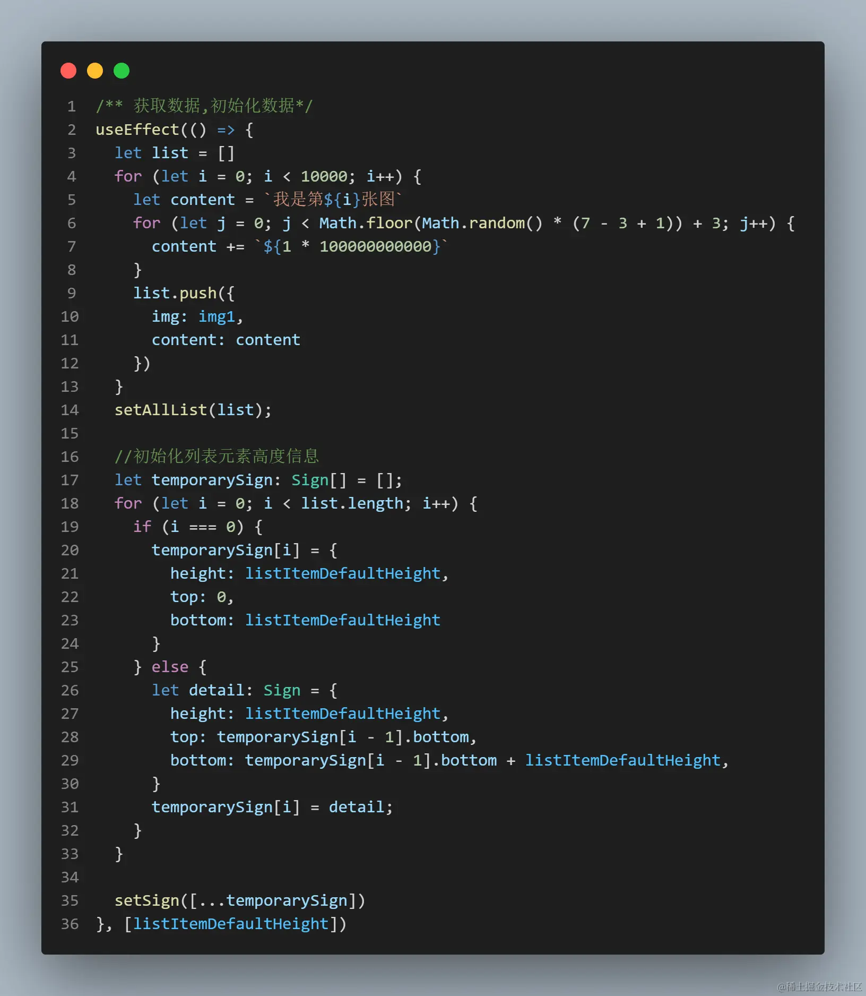Click the img1 variable reference

[217, 316]
